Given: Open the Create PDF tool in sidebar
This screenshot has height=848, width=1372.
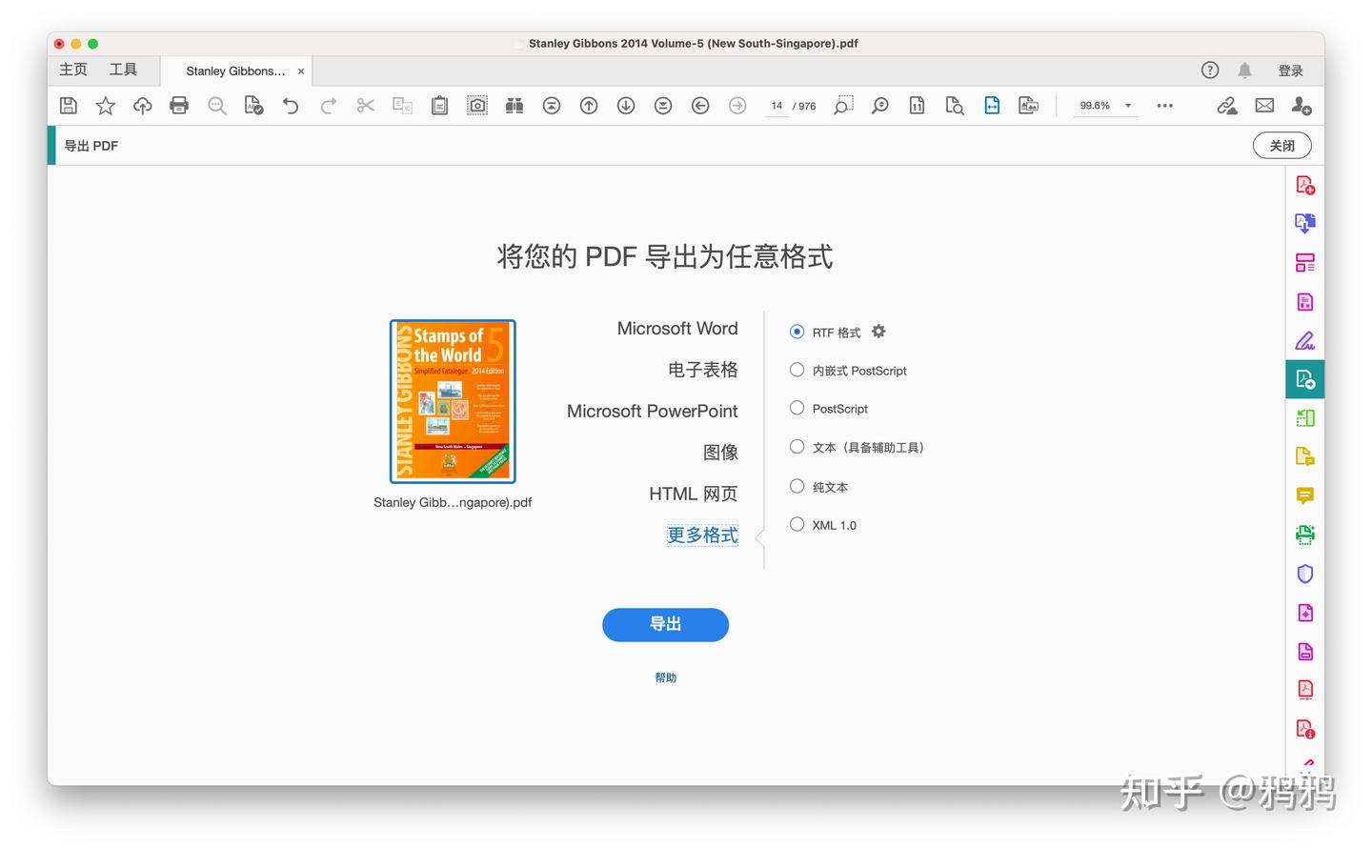Looking at the screenshot, I should (1305, 184).
